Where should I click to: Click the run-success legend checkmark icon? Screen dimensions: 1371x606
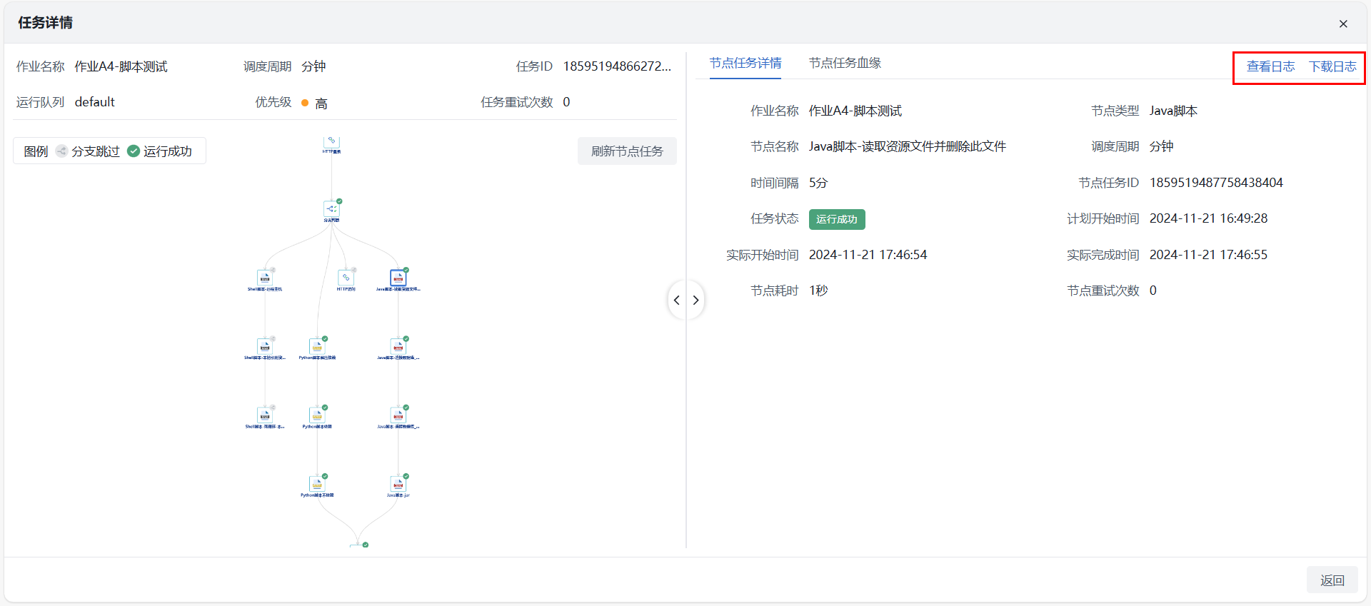pyautogui.click(x=134, y=151)
